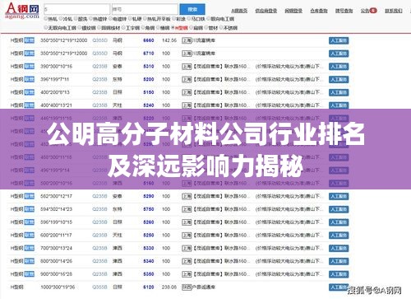Screen dimensions: 411x299
Task: Select the 不锈钢 radio button
Action: [222, 28]
